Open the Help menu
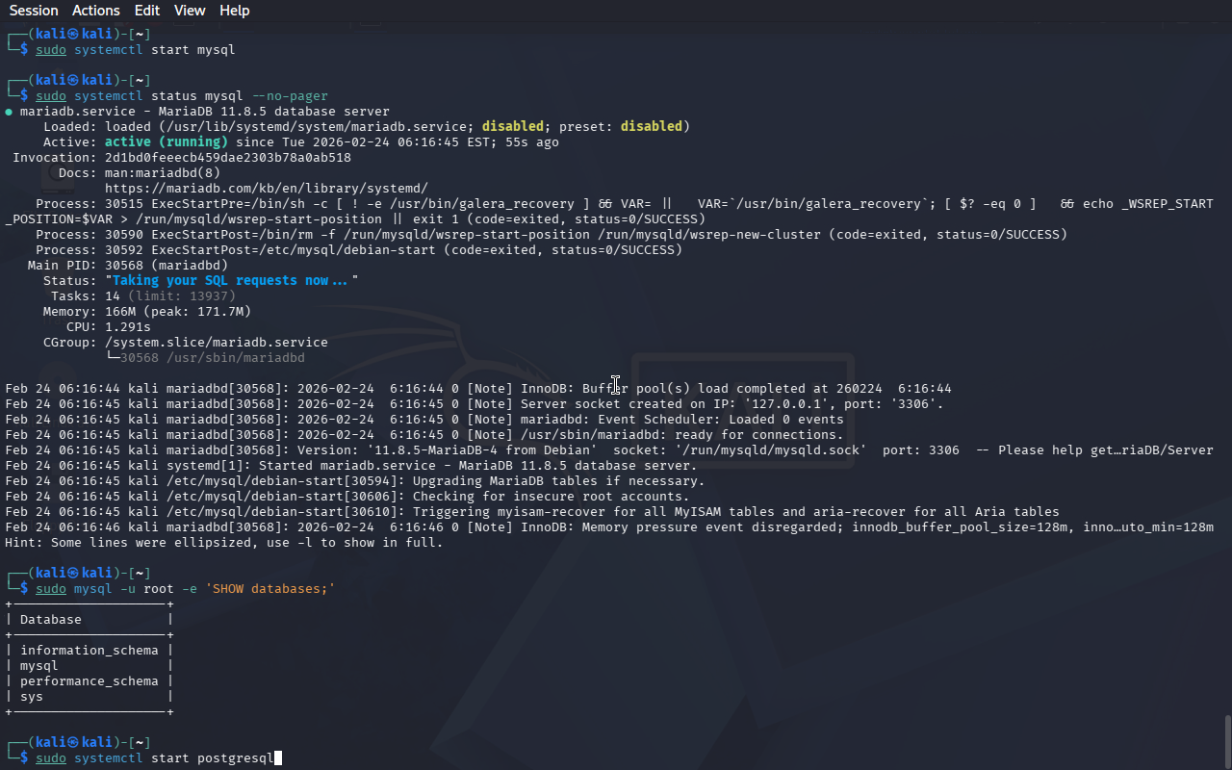This screenshot has height=770, width=1232. [x=234, y=11]
